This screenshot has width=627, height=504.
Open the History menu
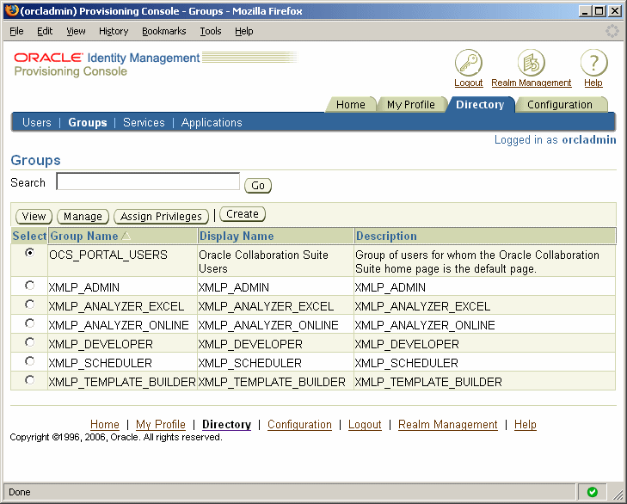[x=114, y=31]
